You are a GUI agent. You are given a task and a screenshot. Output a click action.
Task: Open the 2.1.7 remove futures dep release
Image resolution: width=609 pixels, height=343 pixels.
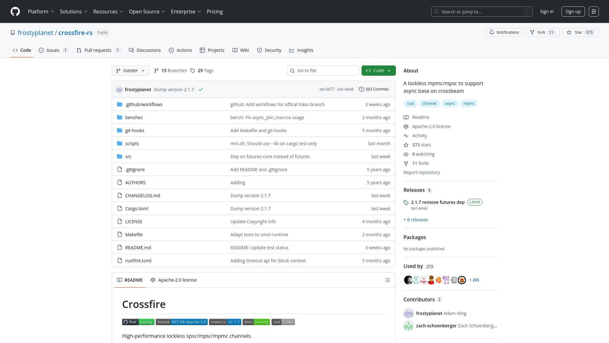point(438,202)
